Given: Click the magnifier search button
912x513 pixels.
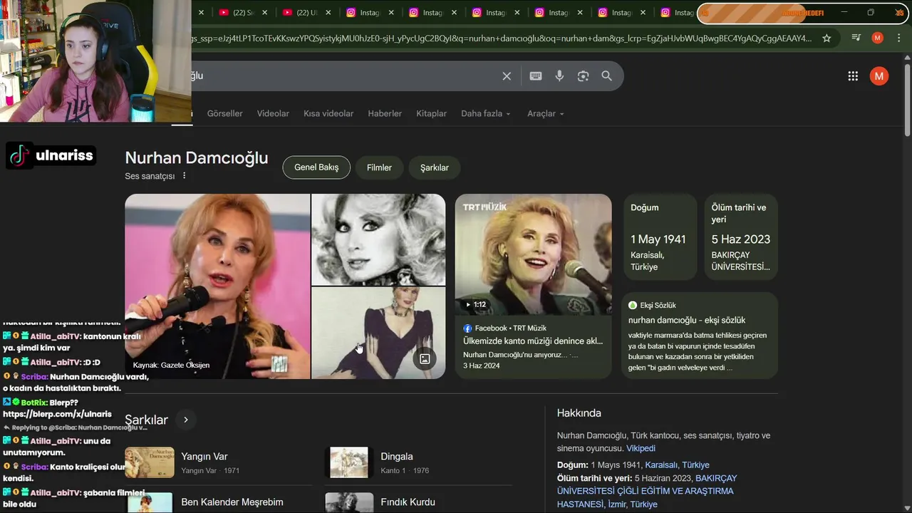Looking at the screenshot, I should 606,76.
